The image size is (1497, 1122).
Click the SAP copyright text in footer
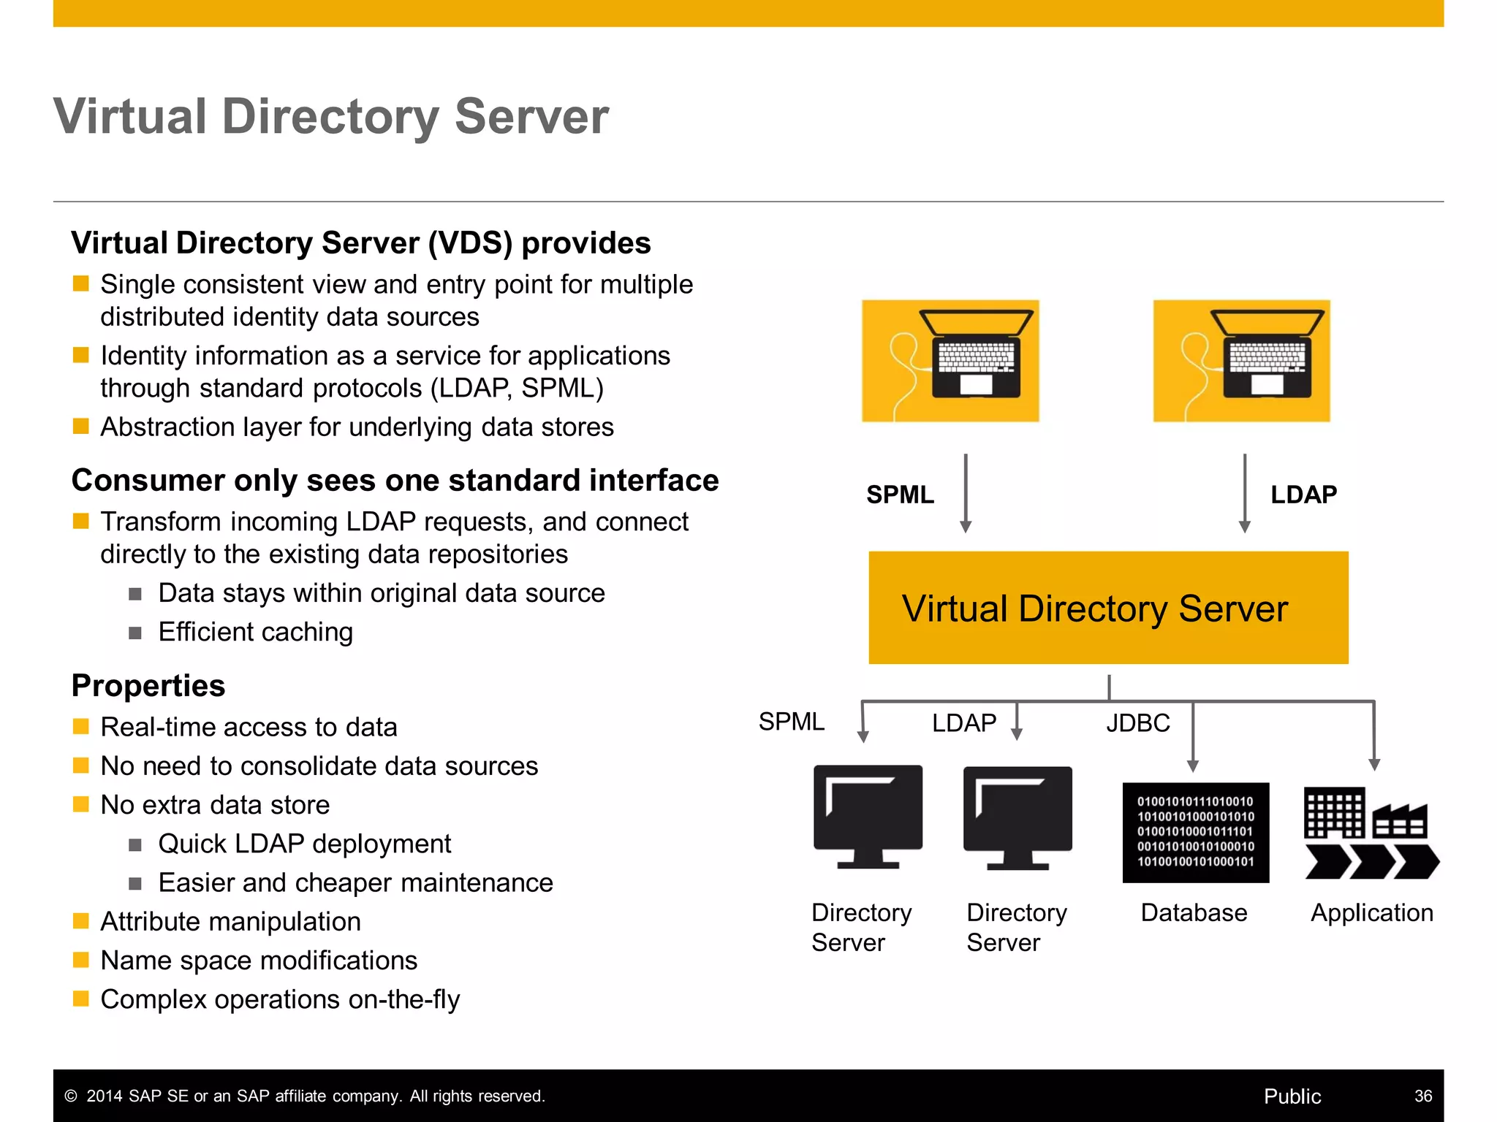coord(305,1096)
